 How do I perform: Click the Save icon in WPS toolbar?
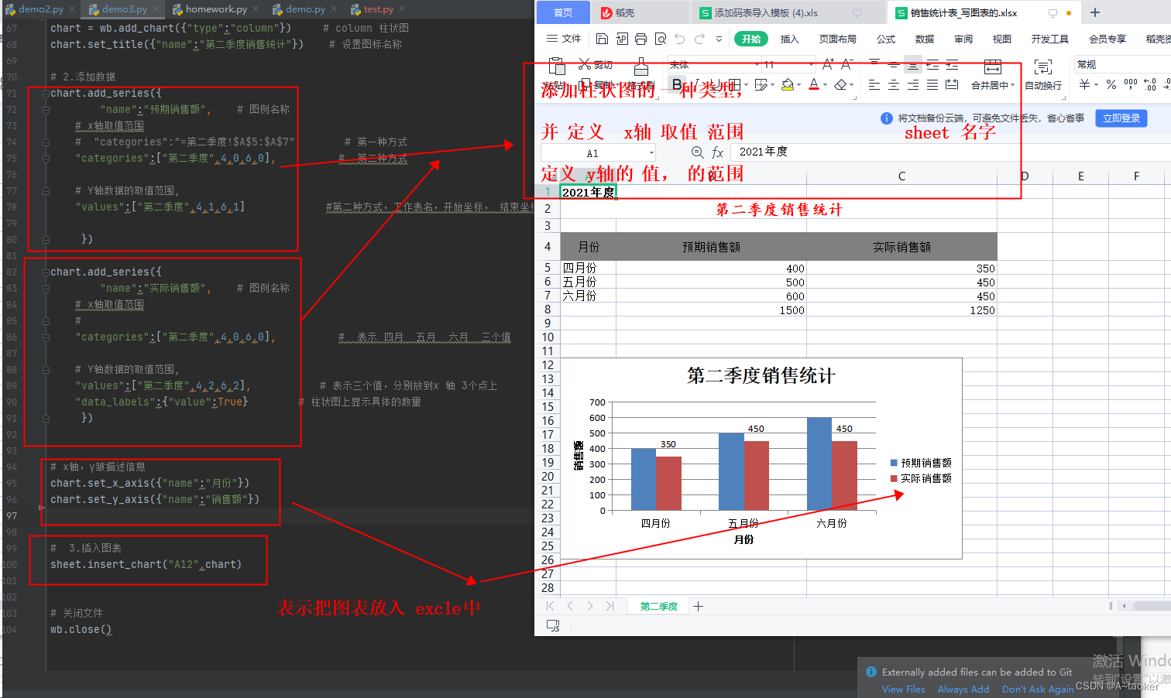pyautogui.click(x=601, y=39)
